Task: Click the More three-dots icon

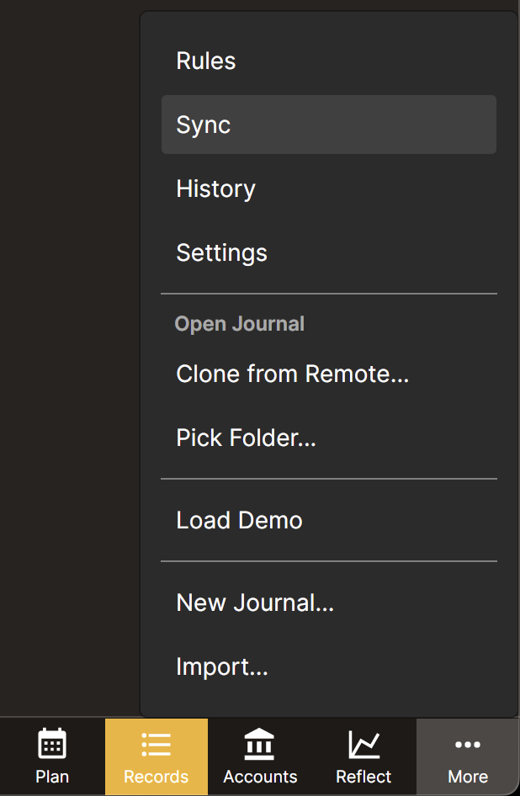Action: [x=468, y=745]
